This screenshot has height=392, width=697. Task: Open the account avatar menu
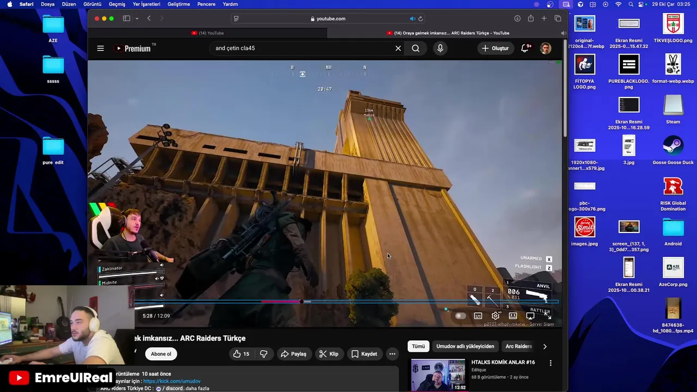click(546, 48)
